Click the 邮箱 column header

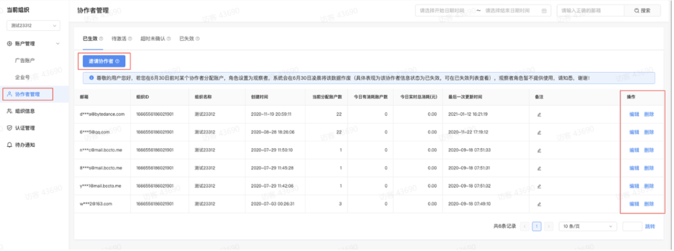point(83,97)
